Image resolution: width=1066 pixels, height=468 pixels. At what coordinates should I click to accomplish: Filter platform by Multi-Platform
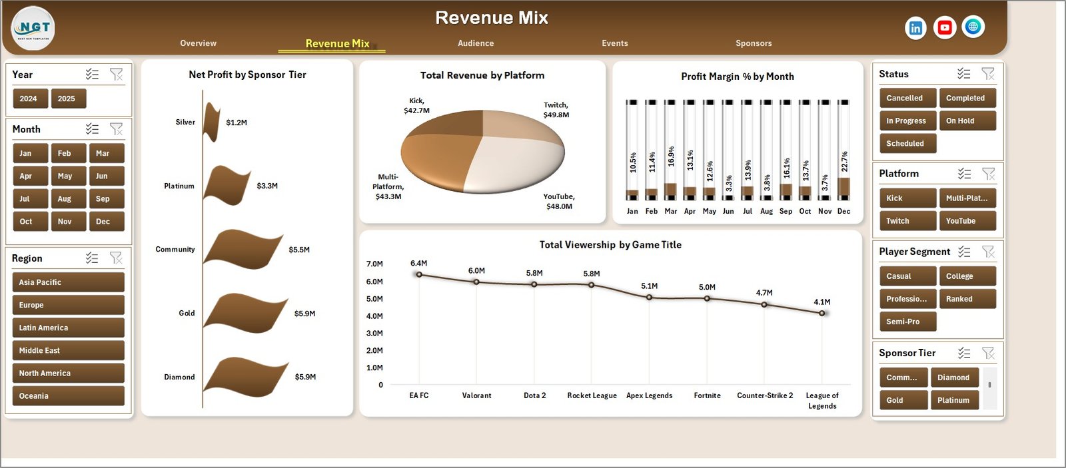[x=967, y=198]
